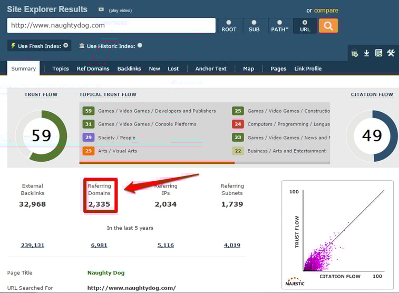Click the green 25 topic score badge
399x293 pixels.
(238, 111)
